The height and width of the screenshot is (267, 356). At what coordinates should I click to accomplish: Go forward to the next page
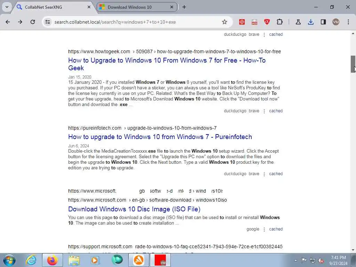(20, 22)
